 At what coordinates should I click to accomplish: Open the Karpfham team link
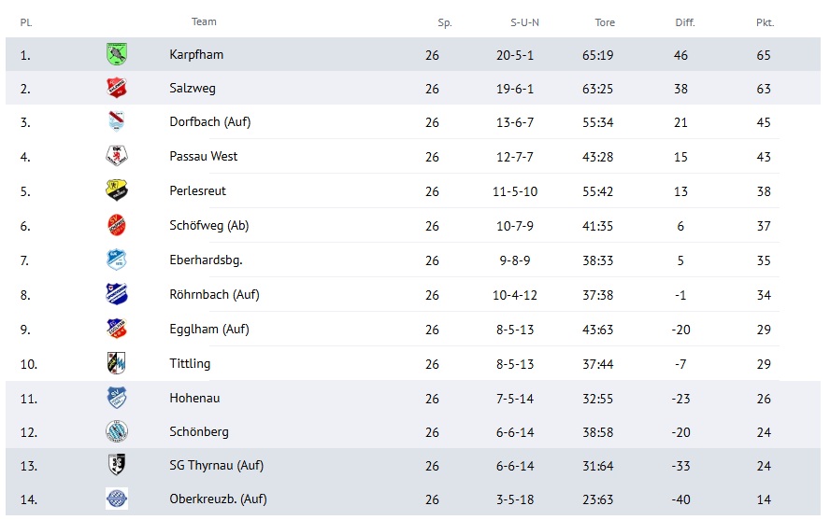click(x=196, y=54)
